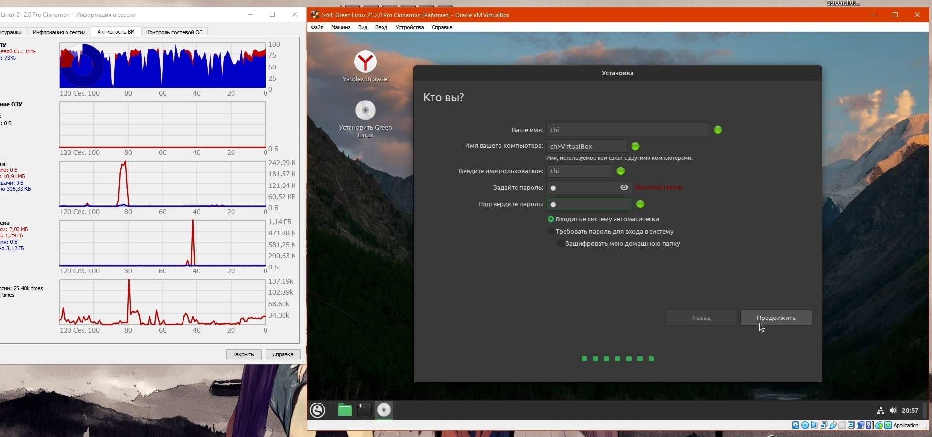Click the installer disc icon in guest taskbar
This screenshot has height=437, width=932.
pos(384,410)
